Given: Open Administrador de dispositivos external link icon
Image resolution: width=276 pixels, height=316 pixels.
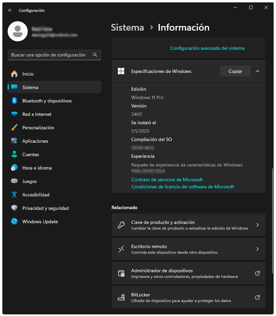Looking at the screenshot, I should coord(257,273).
